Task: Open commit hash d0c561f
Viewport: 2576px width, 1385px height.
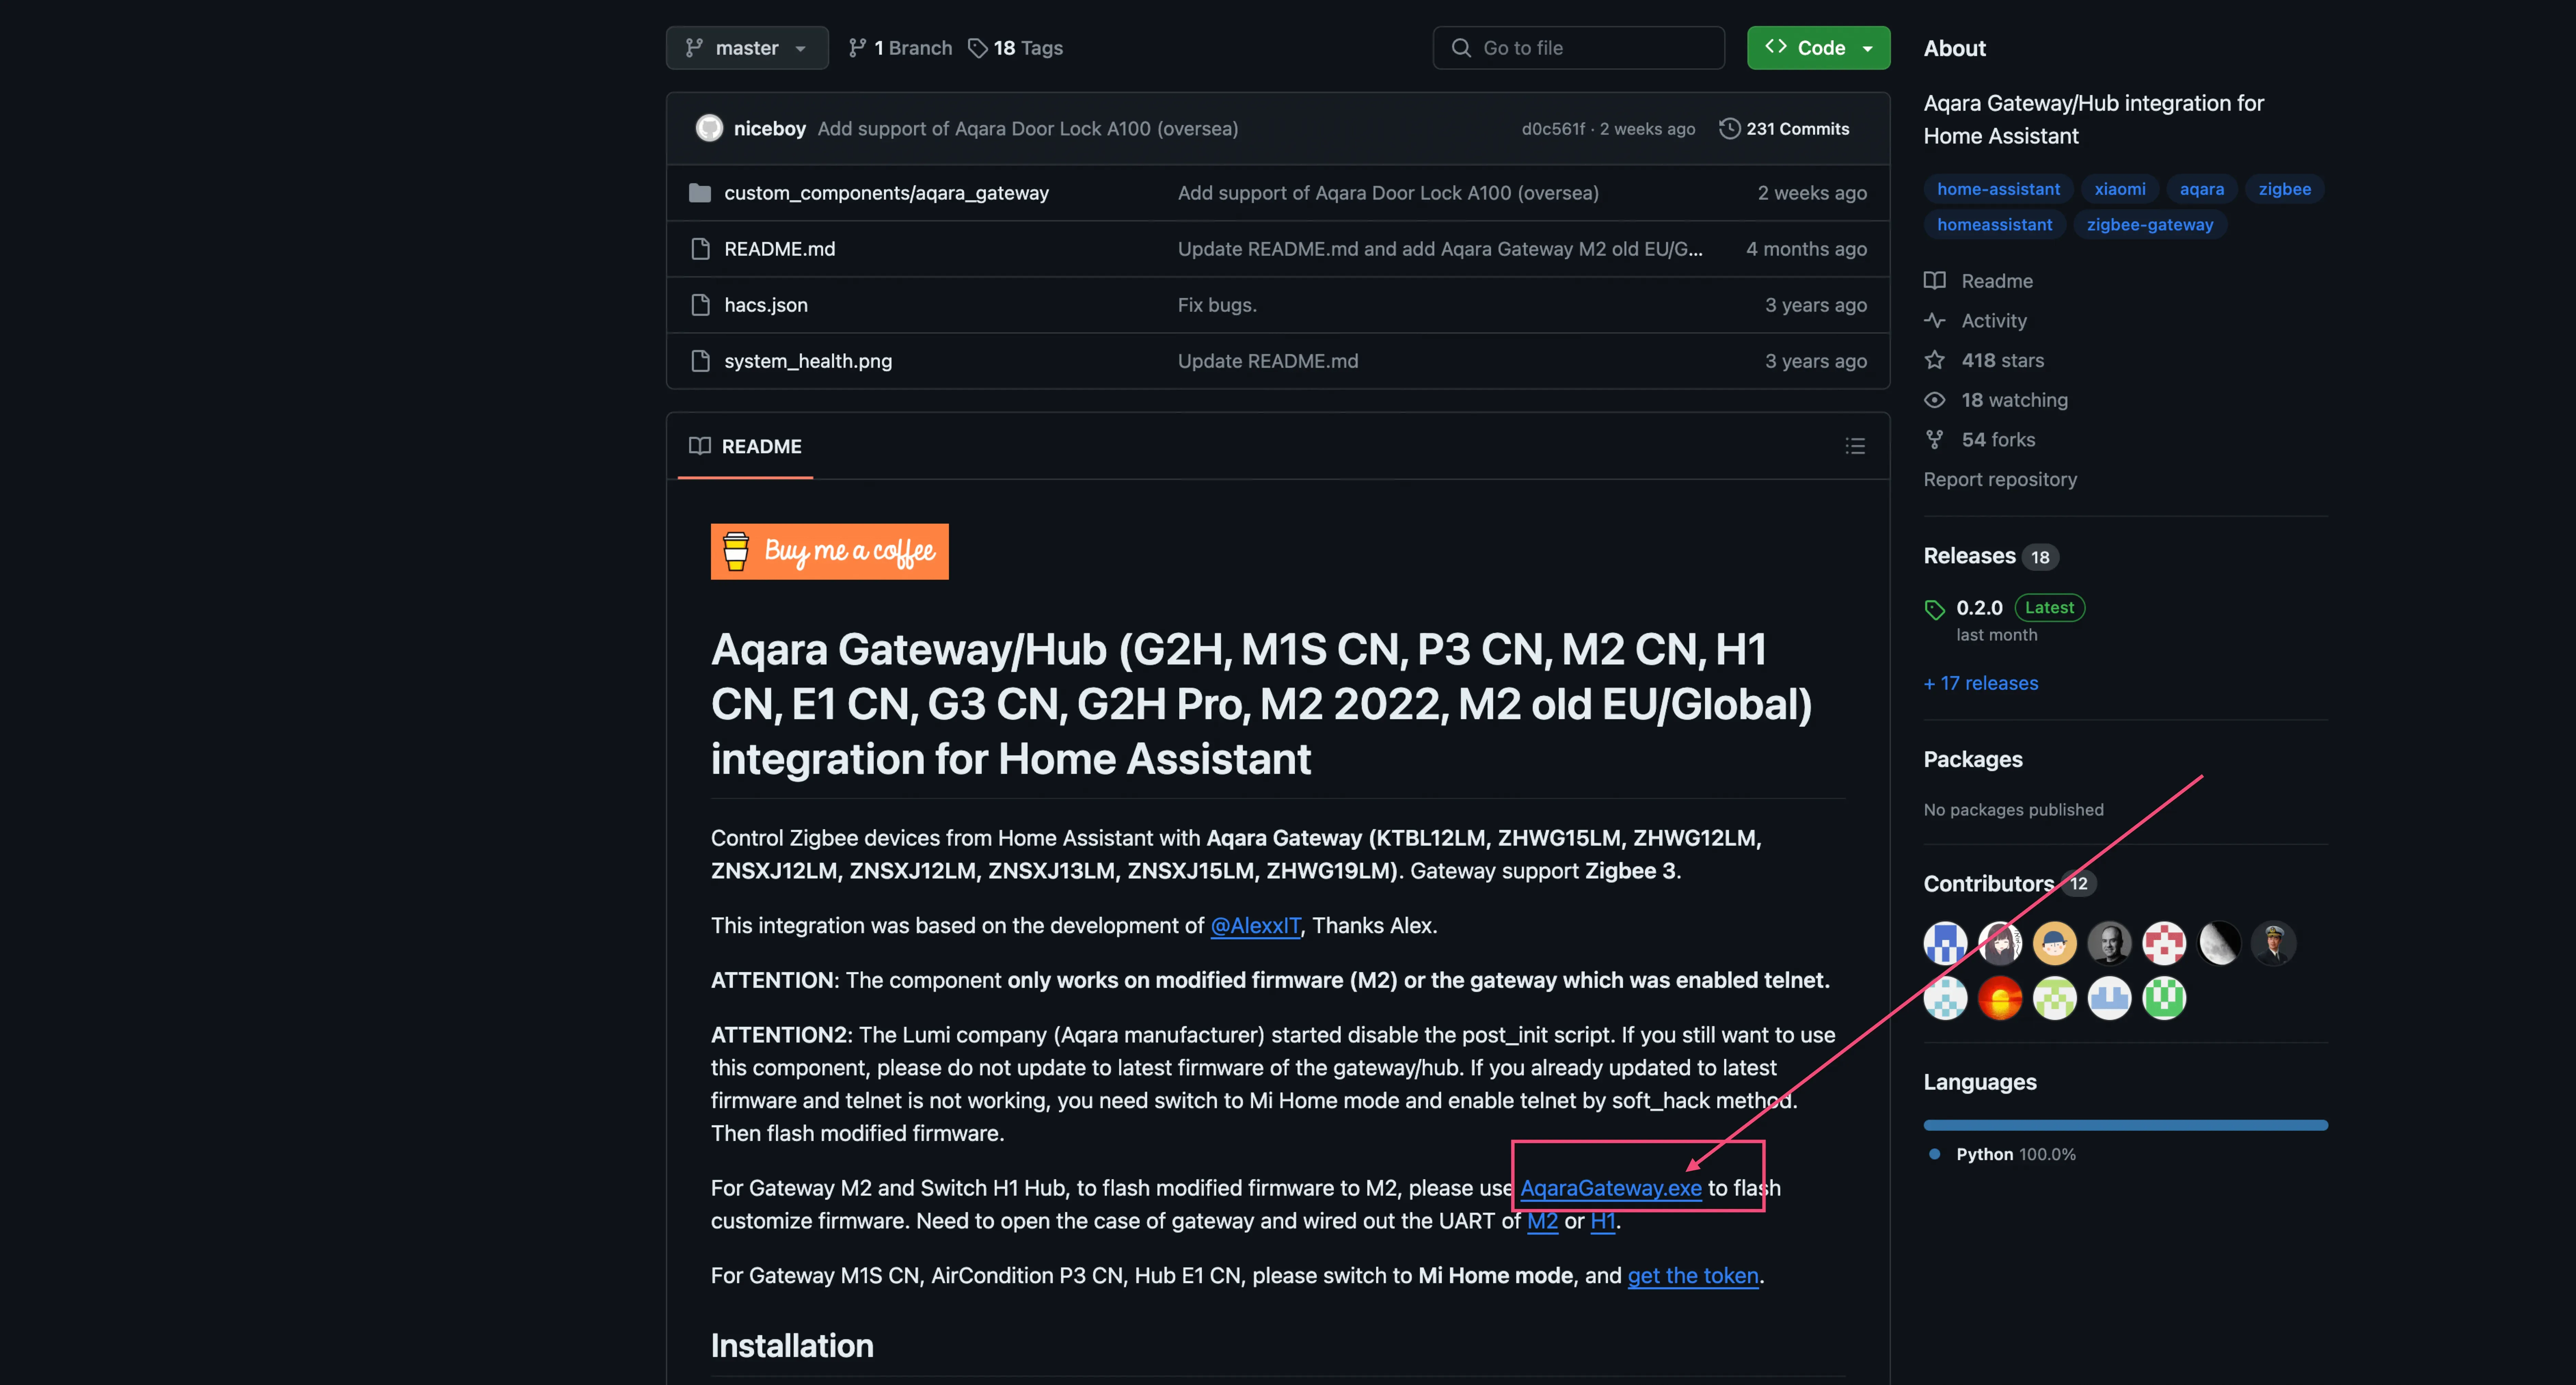Action: click(1553, 129)
